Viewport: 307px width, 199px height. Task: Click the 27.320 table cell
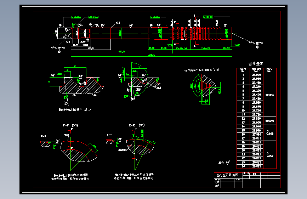[x=256, y=91]
